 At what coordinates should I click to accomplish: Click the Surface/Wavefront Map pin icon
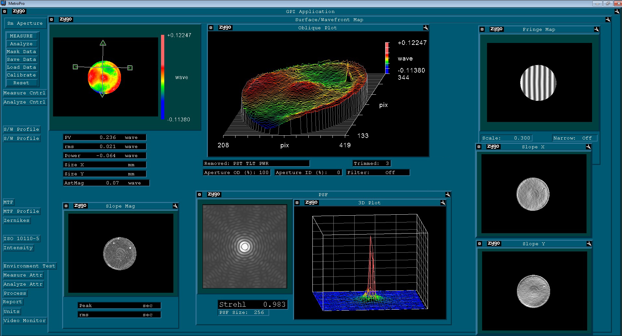[608, 20]
